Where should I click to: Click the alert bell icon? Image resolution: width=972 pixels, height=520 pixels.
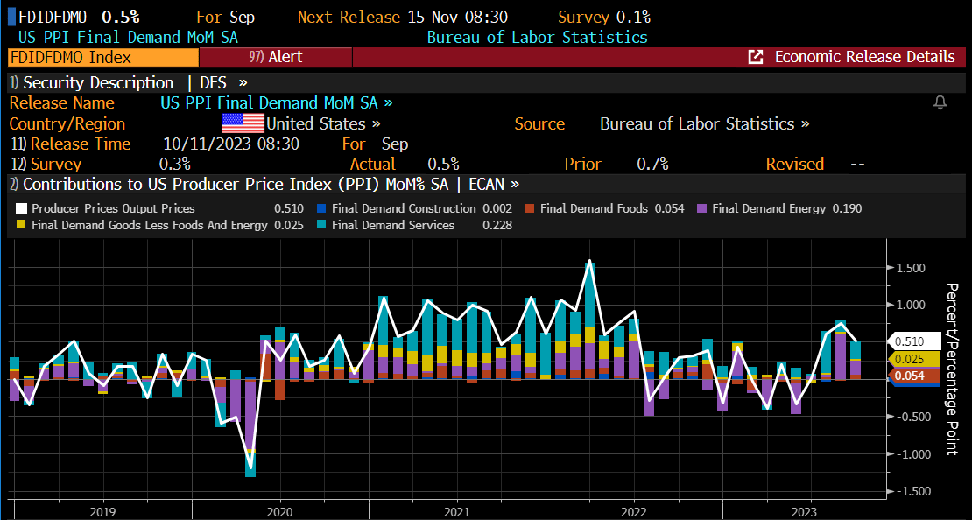940,103
